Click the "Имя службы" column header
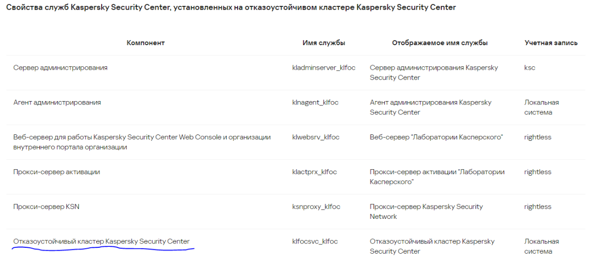 tap(324, 43)
